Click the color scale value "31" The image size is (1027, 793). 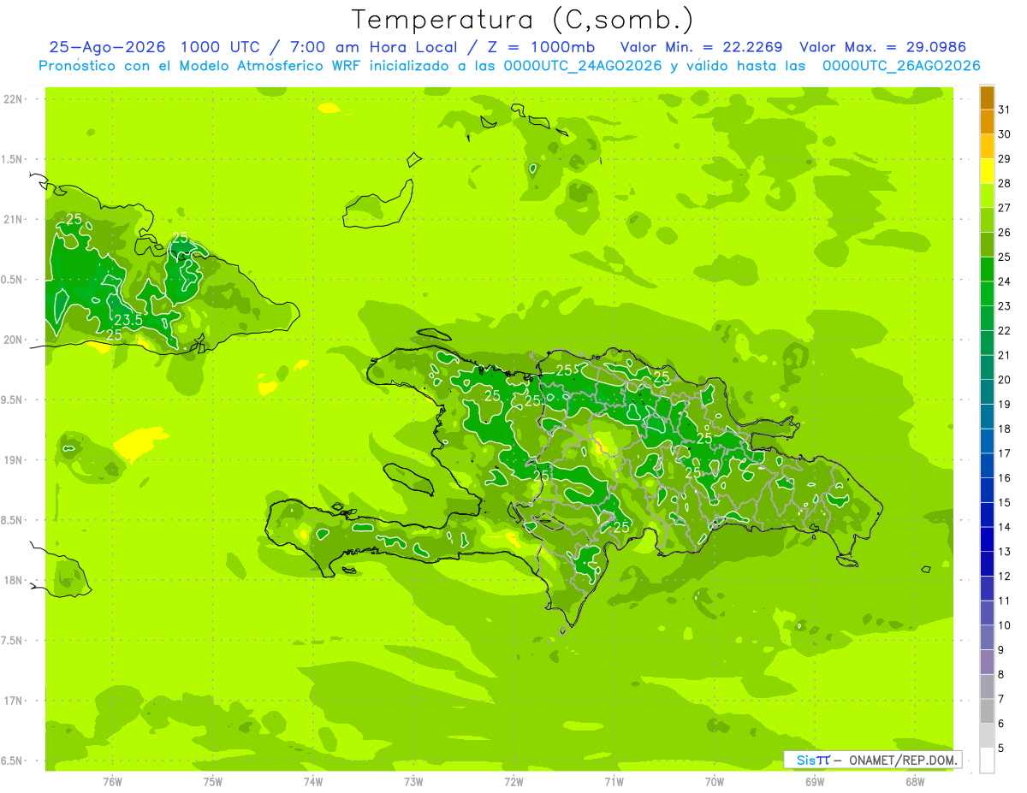[1005, 109]
